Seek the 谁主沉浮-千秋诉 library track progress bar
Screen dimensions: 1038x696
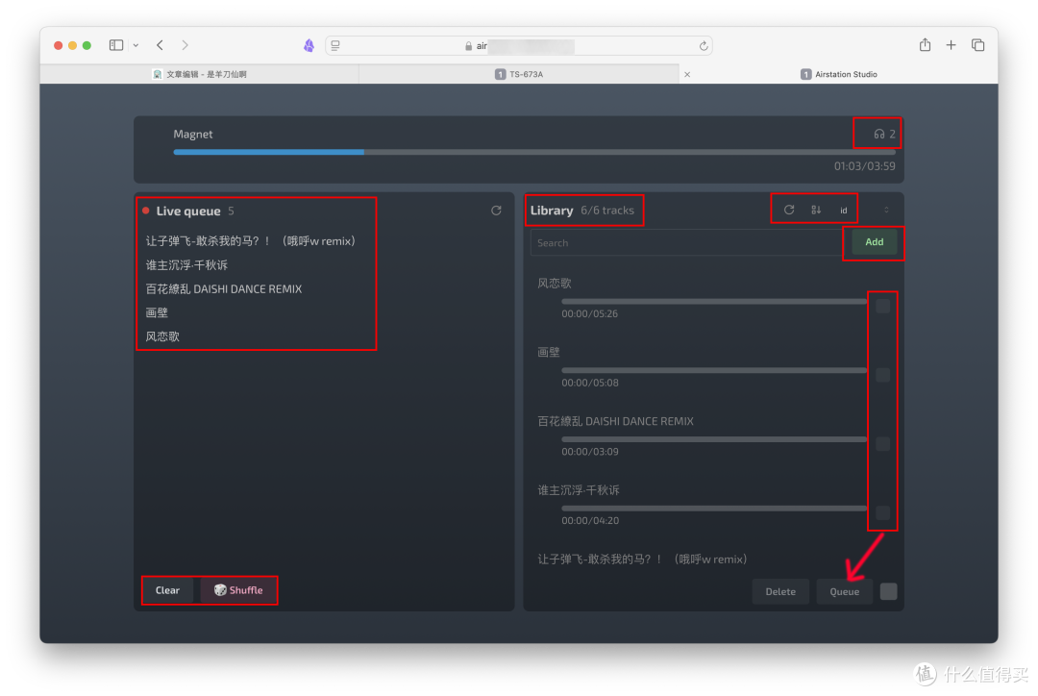coord(714,508)
